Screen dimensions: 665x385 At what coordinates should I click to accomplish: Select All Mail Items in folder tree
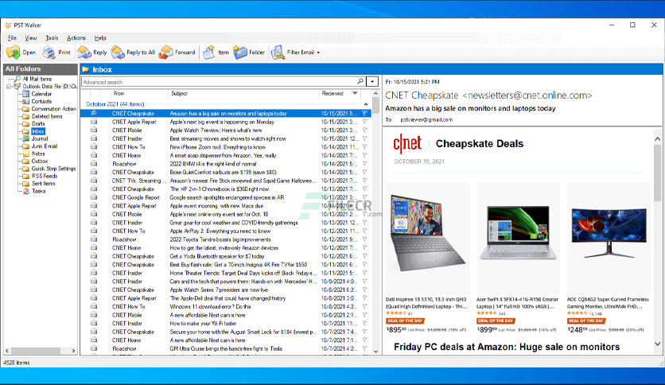coord(37,79)
